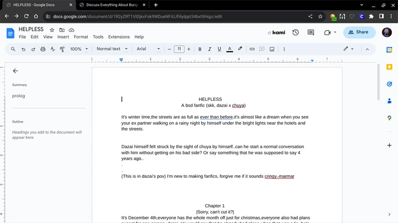Insert a link using toolbar icon
398x223 pixels.
tap(252, 49)
